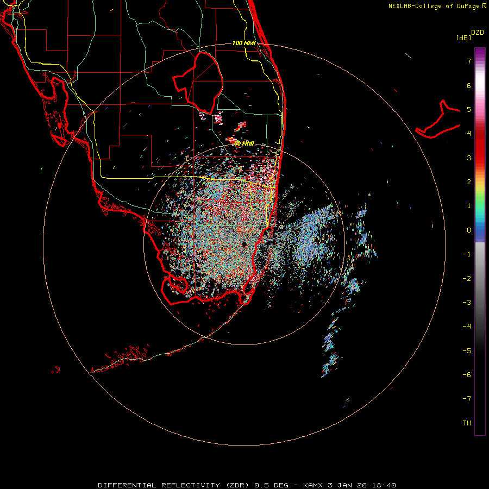This screenshot has width=489, height=489.
Task: Click the -2 value on the color scale
Action: pos(467,279)
